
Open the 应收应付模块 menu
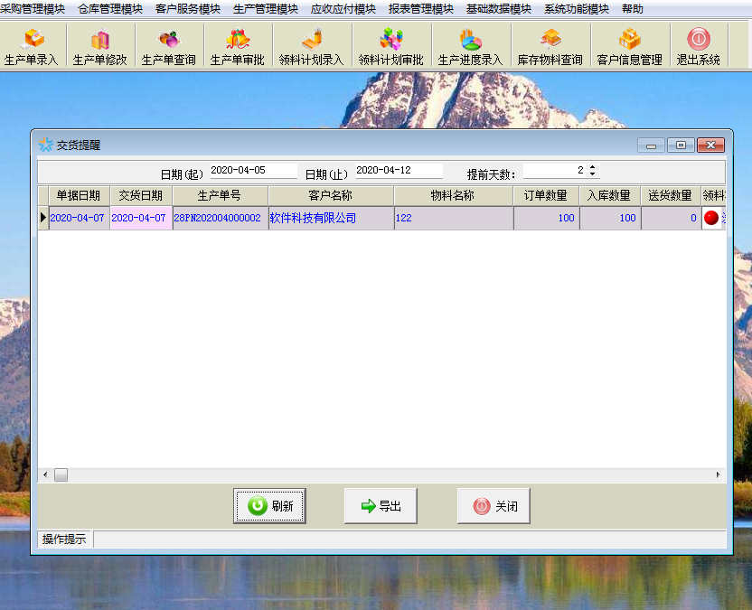click(x=343, y=9)
